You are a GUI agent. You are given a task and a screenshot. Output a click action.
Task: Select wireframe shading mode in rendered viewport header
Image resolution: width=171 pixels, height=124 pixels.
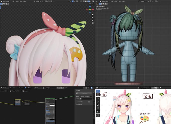[x=83, y=1]
